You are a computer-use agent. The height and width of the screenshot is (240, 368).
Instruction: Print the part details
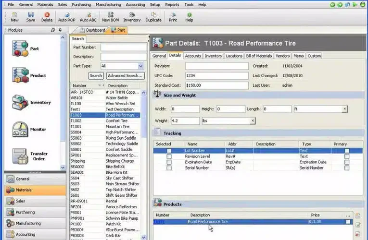(x=173, y=17)
